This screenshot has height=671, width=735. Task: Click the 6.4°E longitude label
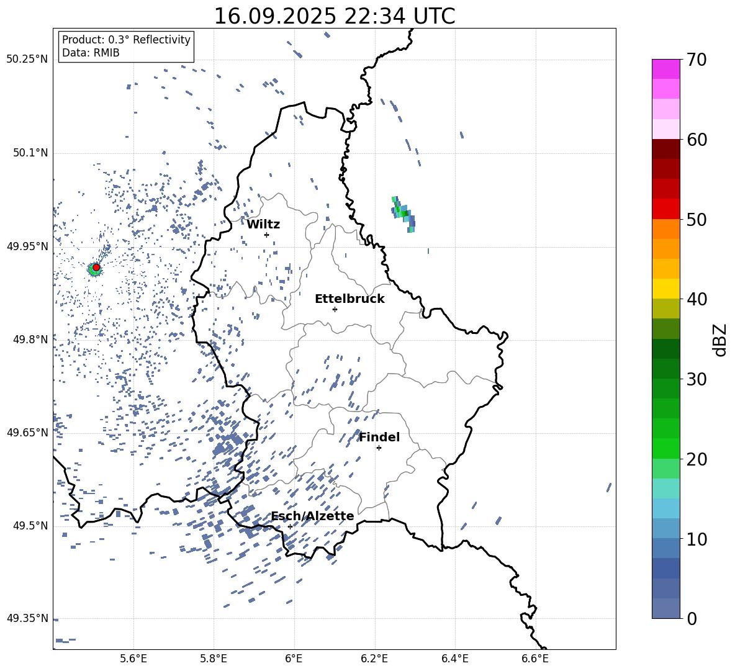[x=454, y=659]
